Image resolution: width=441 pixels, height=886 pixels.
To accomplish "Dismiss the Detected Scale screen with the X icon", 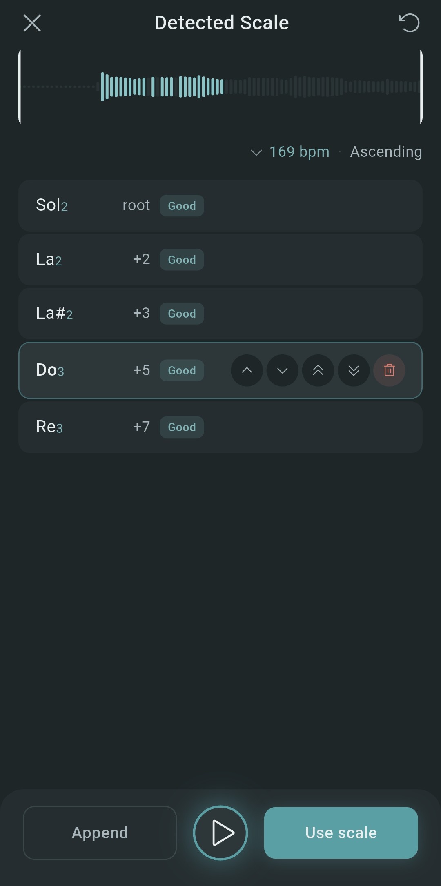I will [32, 23].
